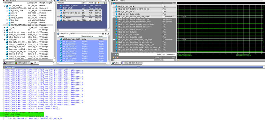Collapse the dsi2_ed_sim_tb instance tree

coord(5,6)
